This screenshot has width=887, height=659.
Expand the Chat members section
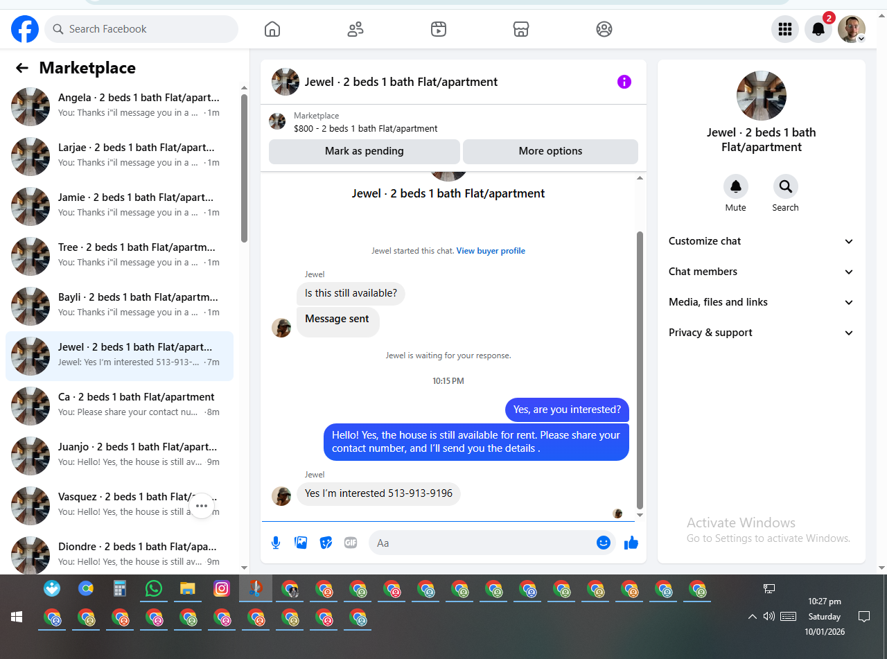[x=761, y=272]
